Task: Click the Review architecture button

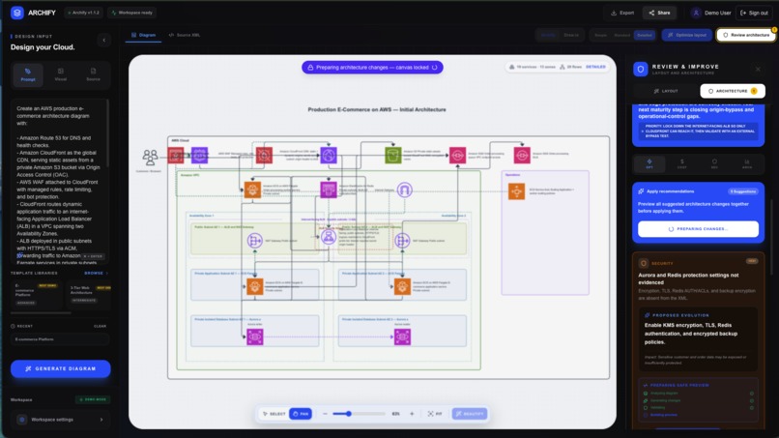Action: pyautogui.click(x=746, y=36)
